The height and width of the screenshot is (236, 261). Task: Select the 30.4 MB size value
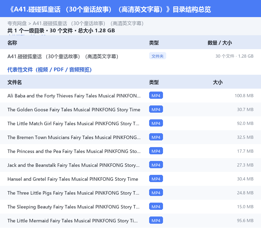245,179
